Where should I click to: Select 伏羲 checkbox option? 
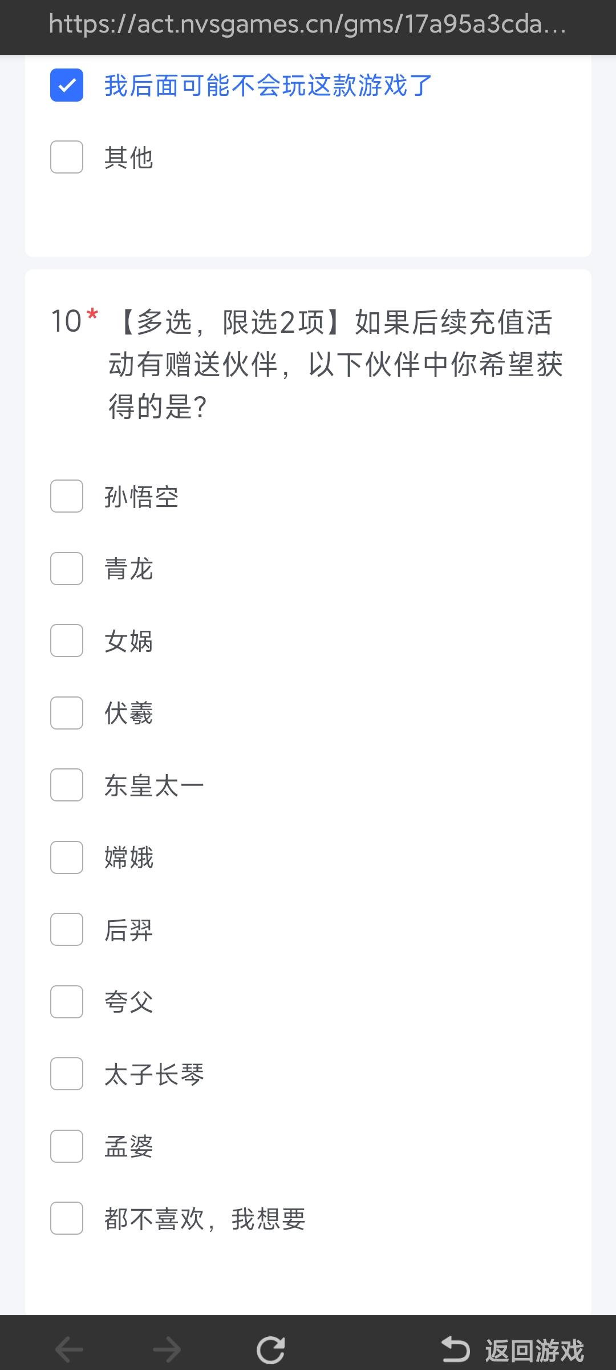tap(67, 713)
